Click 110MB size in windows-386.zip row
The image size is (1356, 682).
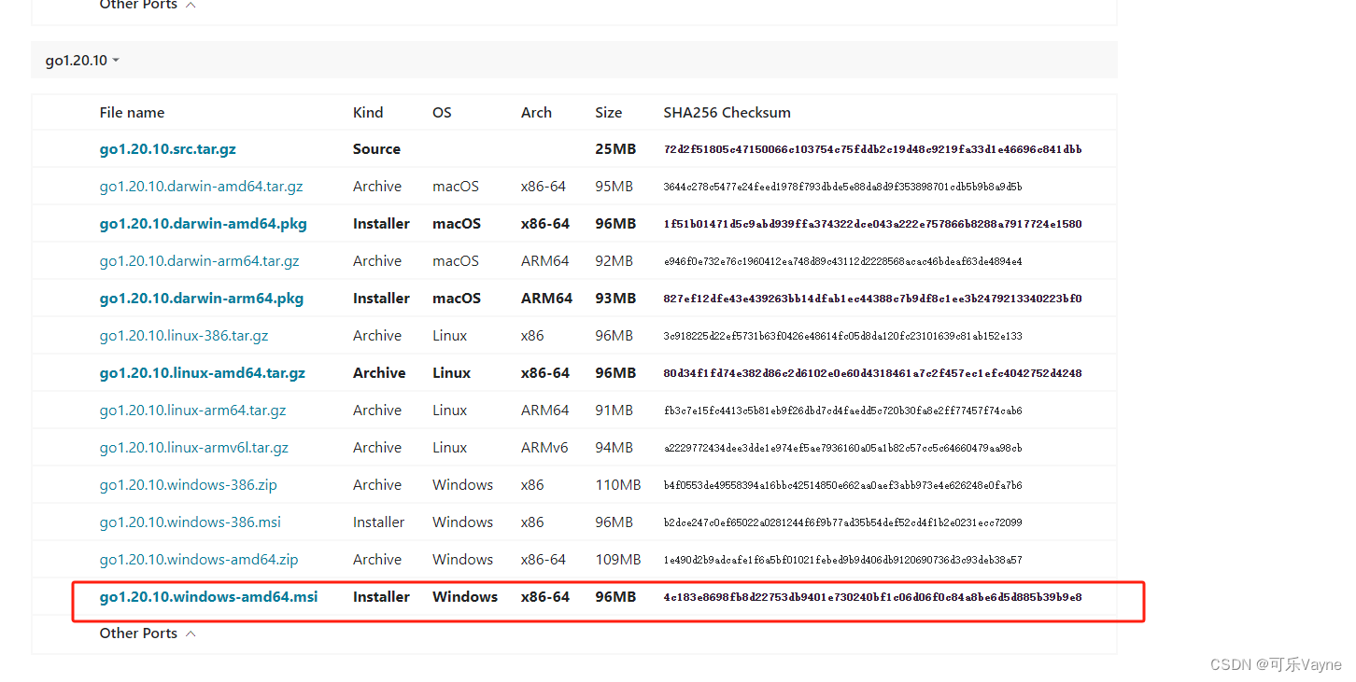point(617,485)
